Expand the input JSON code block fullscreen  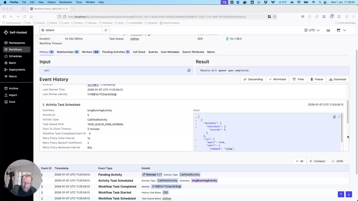(339, 117)
